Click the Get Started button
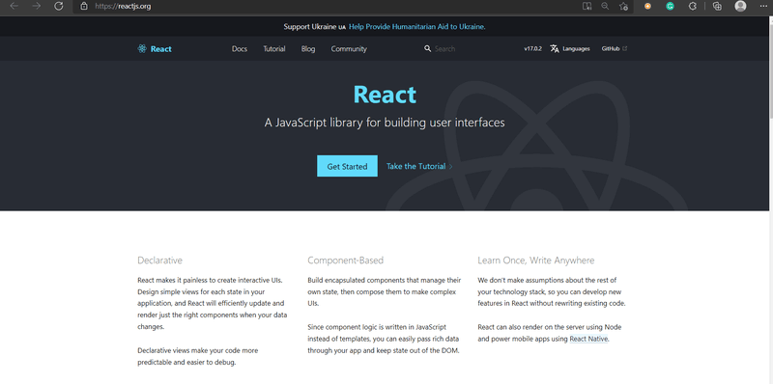Screen dimensions: 773x384 click(347, 166)
